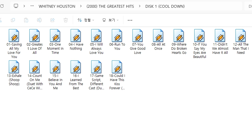Select the 13-Exhale (Shoop Shoop) file
The width and height of the screenshot is (252, 114).
14,73
